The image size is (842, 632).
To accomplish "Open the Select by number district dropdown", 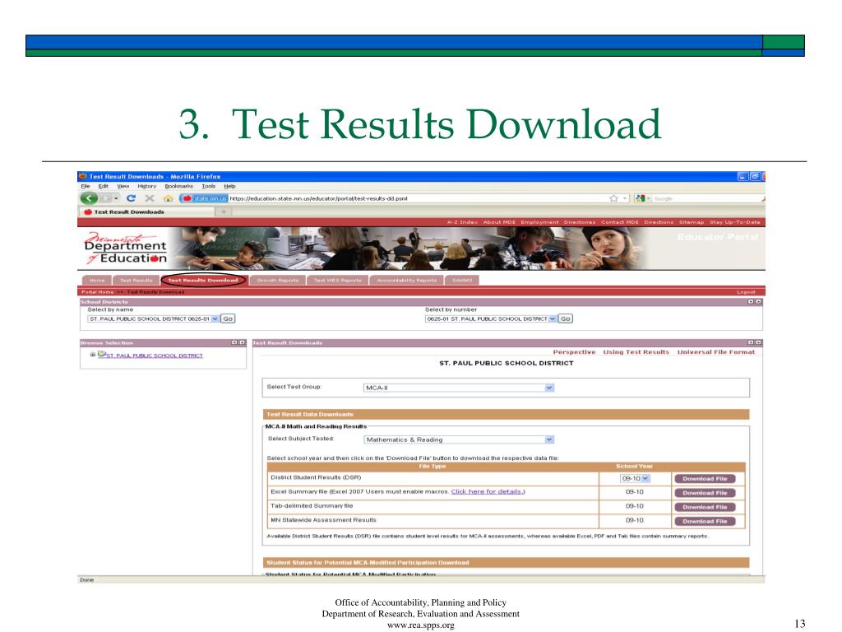I will [x=491, y=318].
